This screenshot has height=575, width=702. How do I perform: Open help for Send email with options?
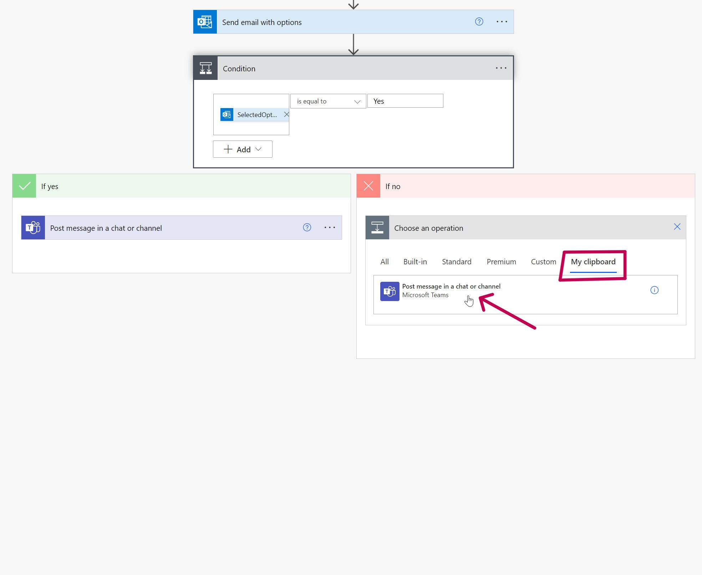479,22
